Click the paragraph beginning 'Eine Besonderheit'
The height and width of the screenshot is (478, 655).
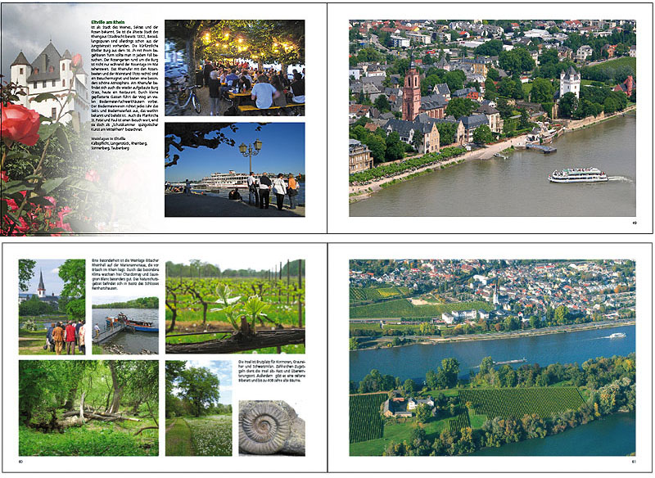pyautogui.click(x=124, y=281)
